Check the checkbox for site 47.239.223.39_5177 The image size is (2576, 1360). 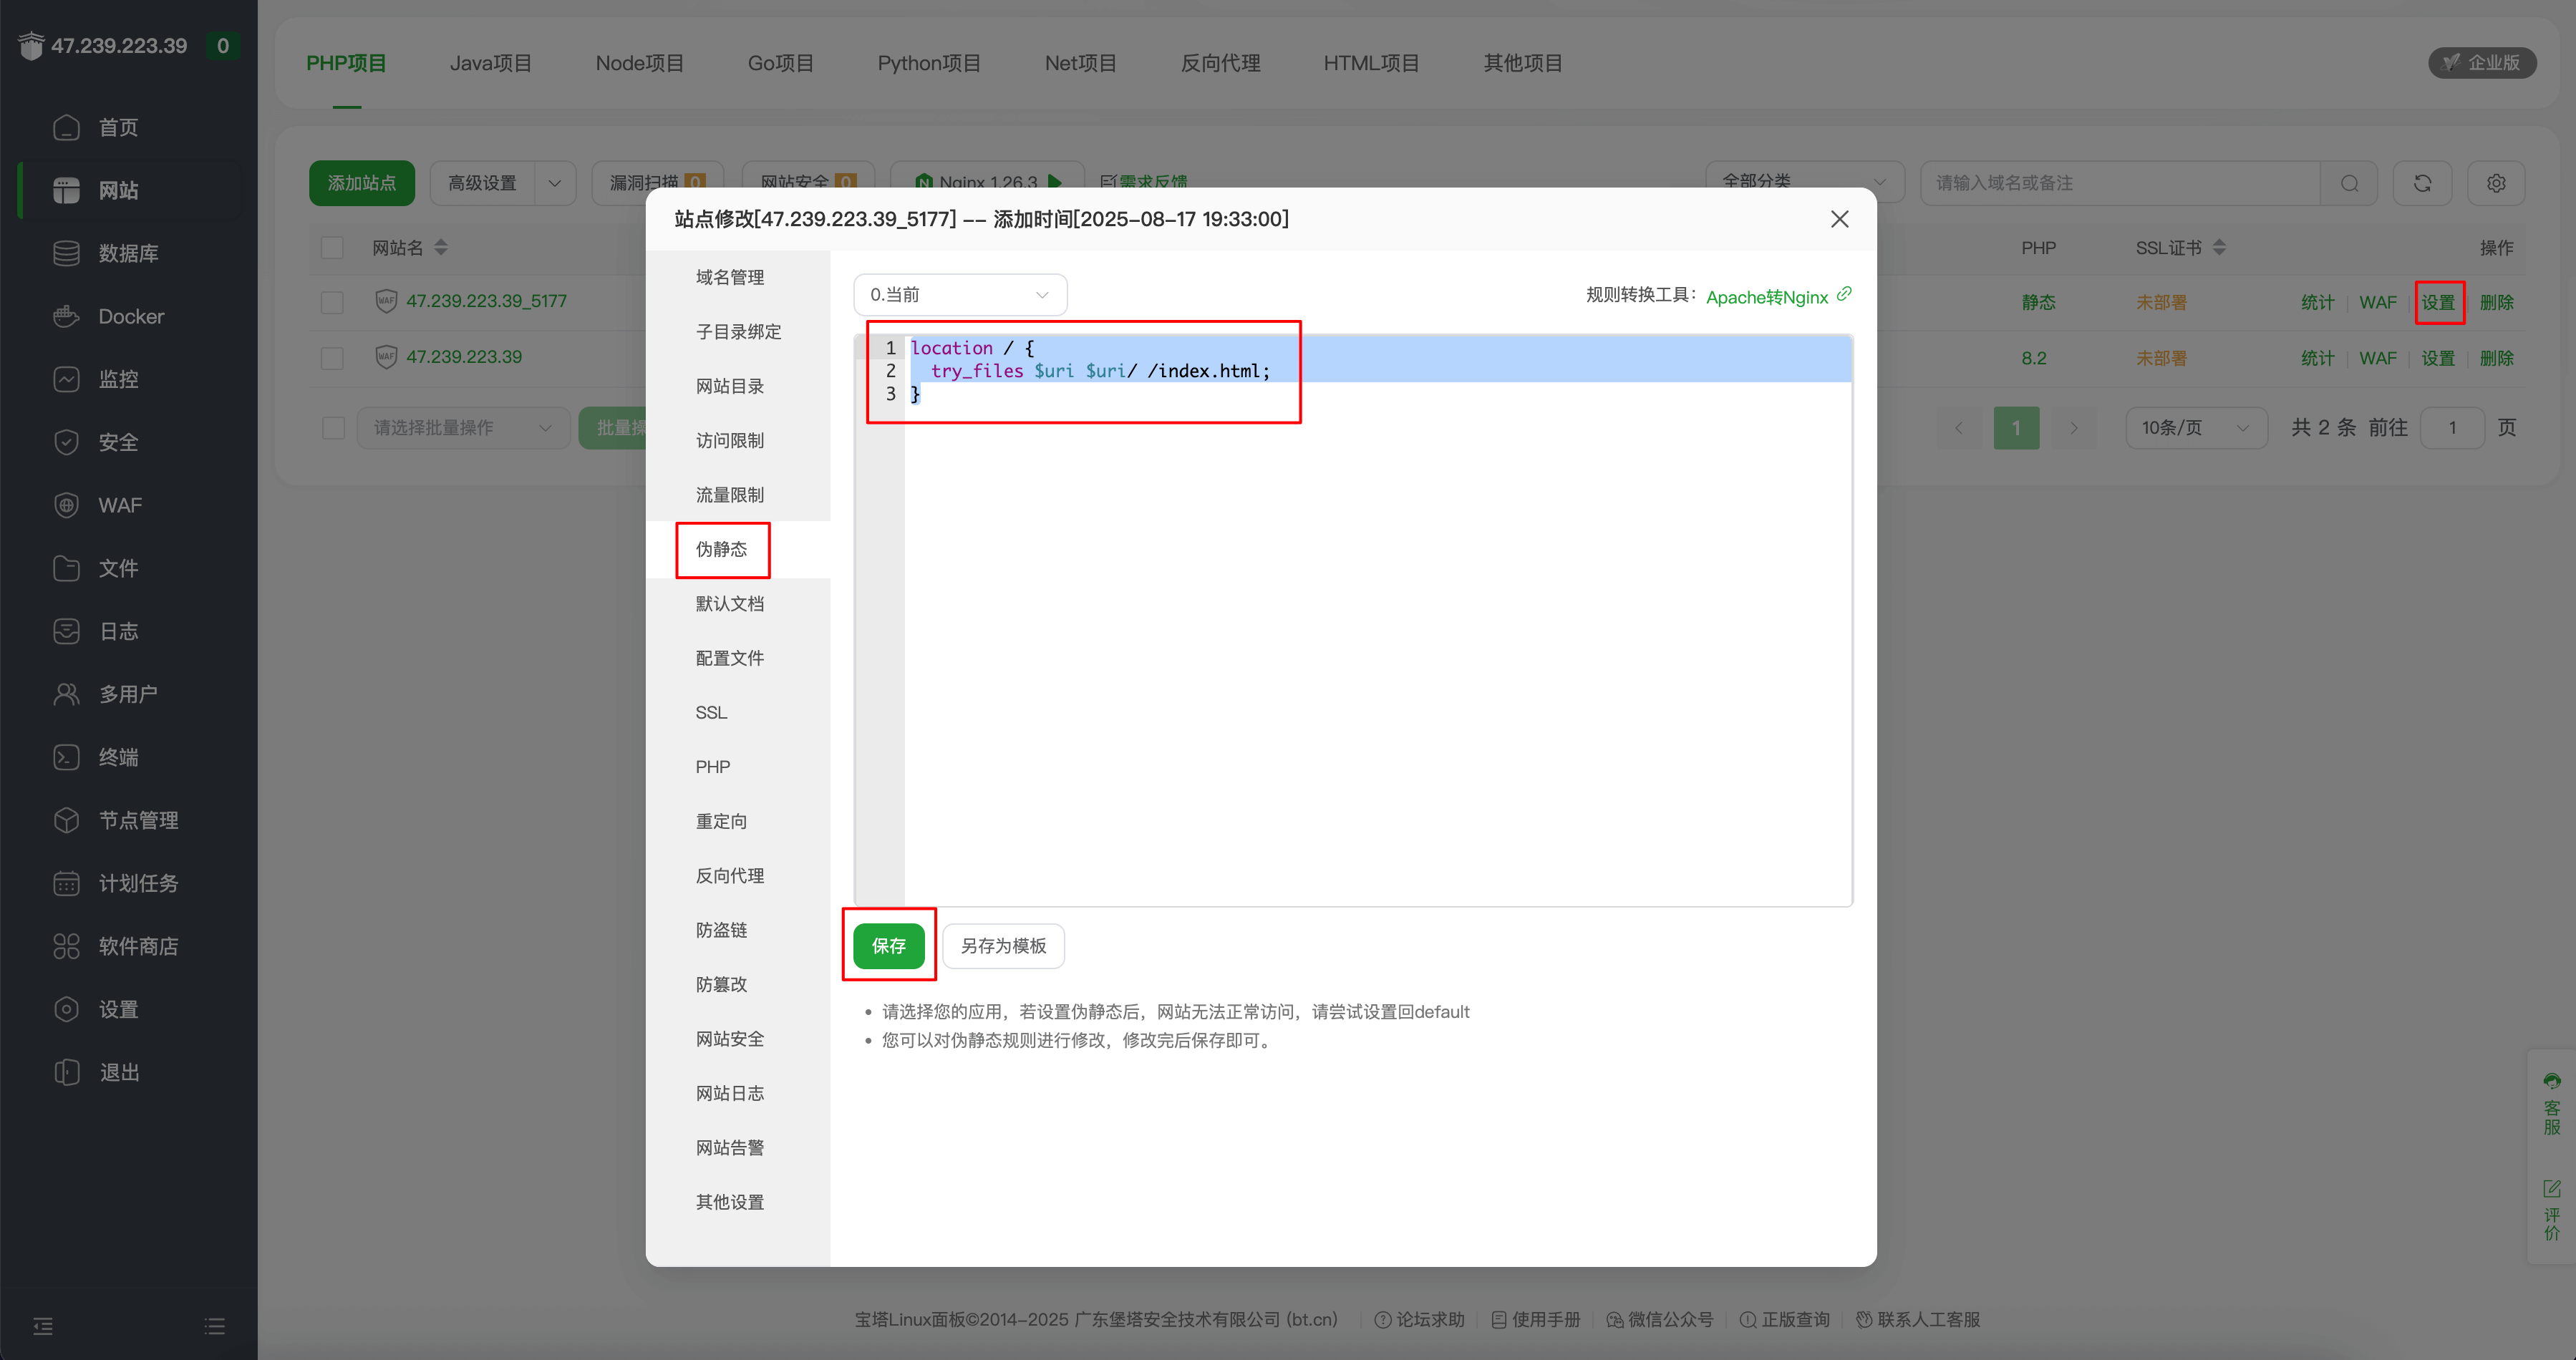pos(331,301)
